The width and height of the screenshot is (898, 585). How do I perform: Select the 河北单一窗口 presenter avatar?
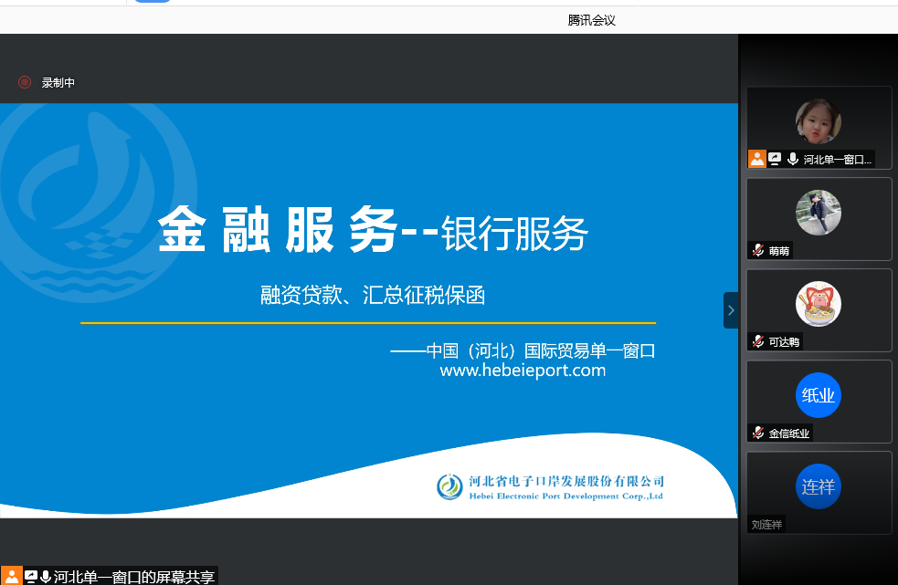pyautogui.click(x=819, y=121)
